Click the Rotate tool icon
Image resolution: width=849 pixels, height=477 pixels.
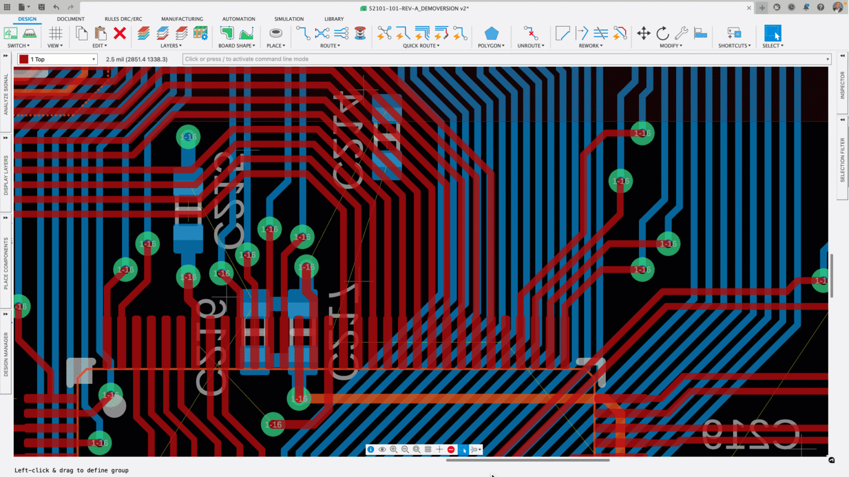pos(662,34)
